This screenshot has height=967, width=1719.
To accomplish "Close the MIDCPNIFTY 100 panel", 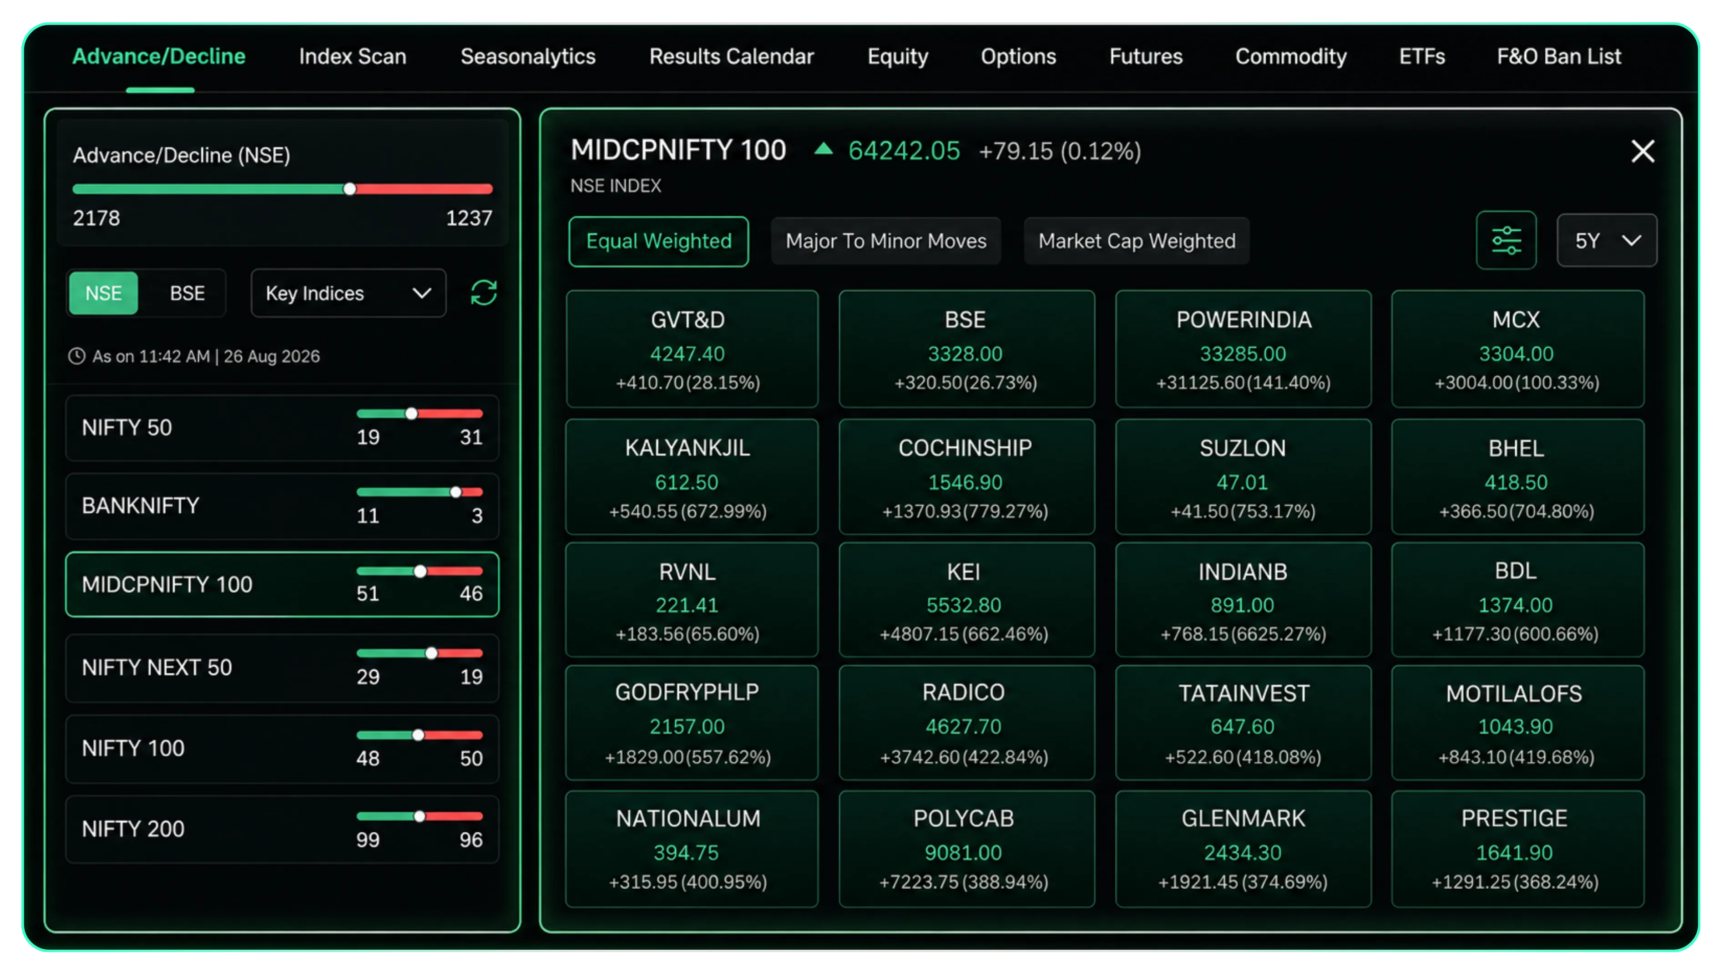I will (x=1642, y=151).
